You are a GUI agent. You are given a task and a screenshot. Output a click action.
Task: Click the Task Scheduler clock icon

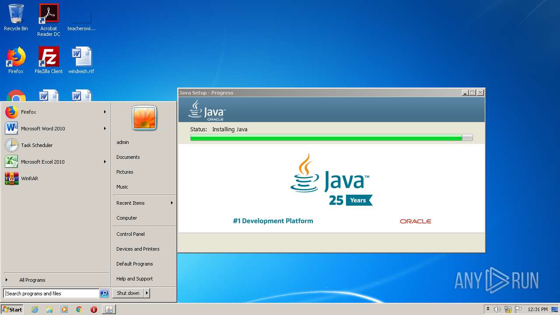coord(12,145)
